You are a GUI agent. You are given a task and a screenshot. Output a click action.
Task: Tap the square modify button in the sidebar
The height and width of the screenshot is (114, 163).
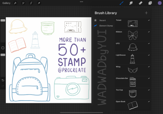click(x=3, y=48)
